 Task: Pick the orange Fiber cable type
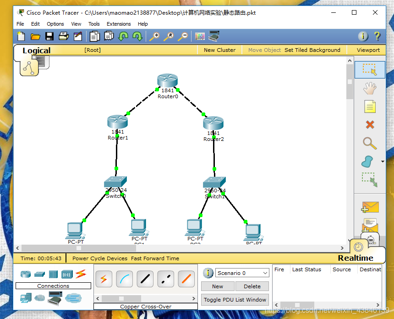(x=186, y=279)
